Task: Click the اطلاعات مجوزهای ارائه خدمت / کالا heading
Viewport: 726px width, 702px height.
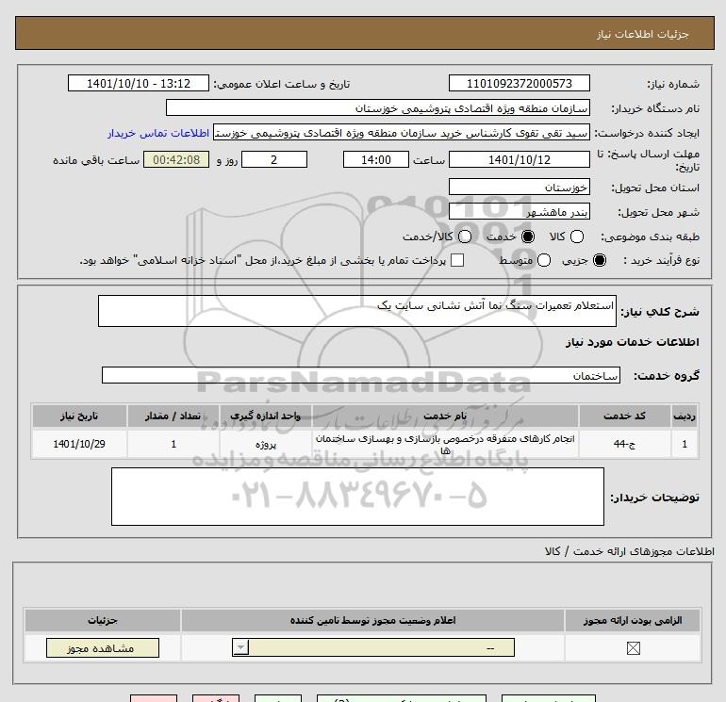Action: 630,551
